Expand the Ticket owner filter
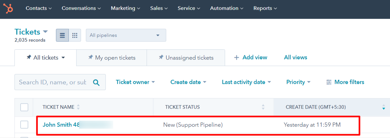Viewport: 390px width, 138px height. pyautogui.click(x=135, y=82)
